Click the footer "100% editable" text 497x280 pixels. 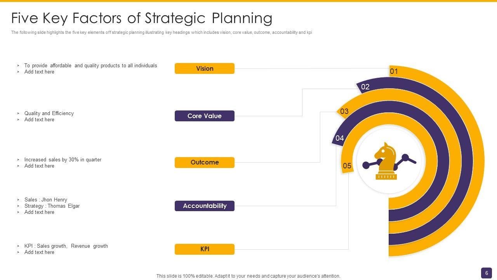(248, 276)
